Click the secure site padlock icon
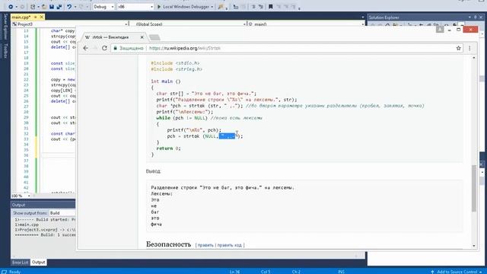Viewport: 487px width, 274px height. [x=116, y=48]
